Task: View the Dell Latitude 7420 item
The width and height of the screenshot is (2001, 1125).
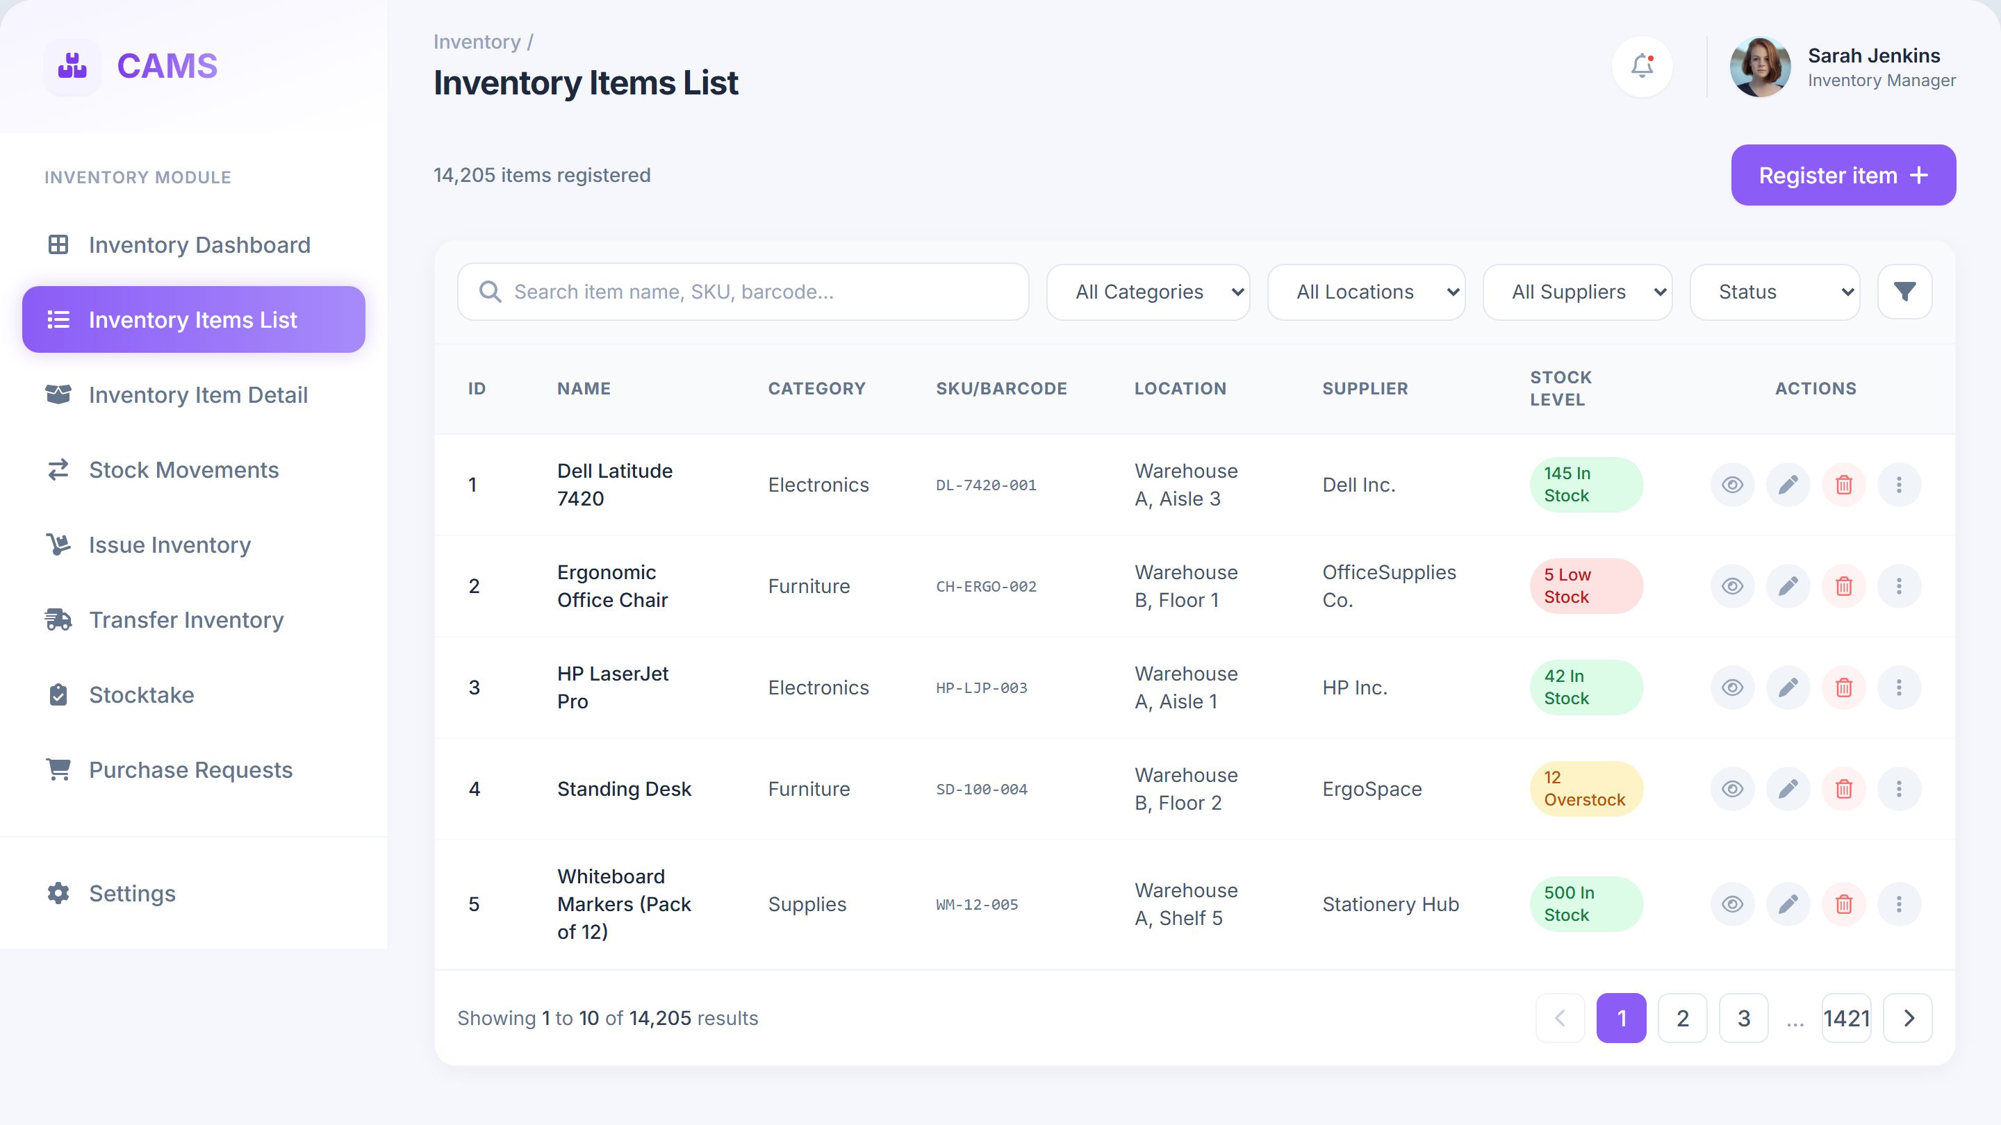Action: coord(1732,485)
